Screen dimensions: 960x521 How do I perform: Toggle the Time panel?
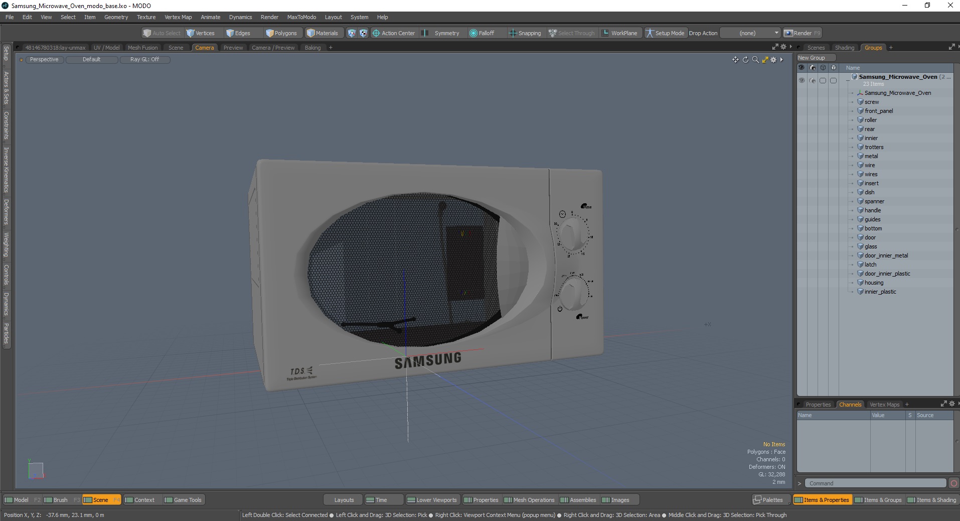click(384, 500)
